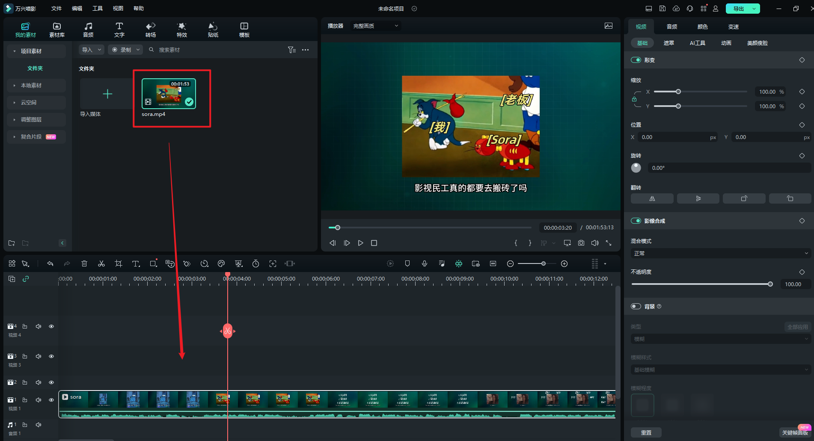Click the horizontal flip icon
This screenshot has width=814, height=441.
[x=652, y=198]
